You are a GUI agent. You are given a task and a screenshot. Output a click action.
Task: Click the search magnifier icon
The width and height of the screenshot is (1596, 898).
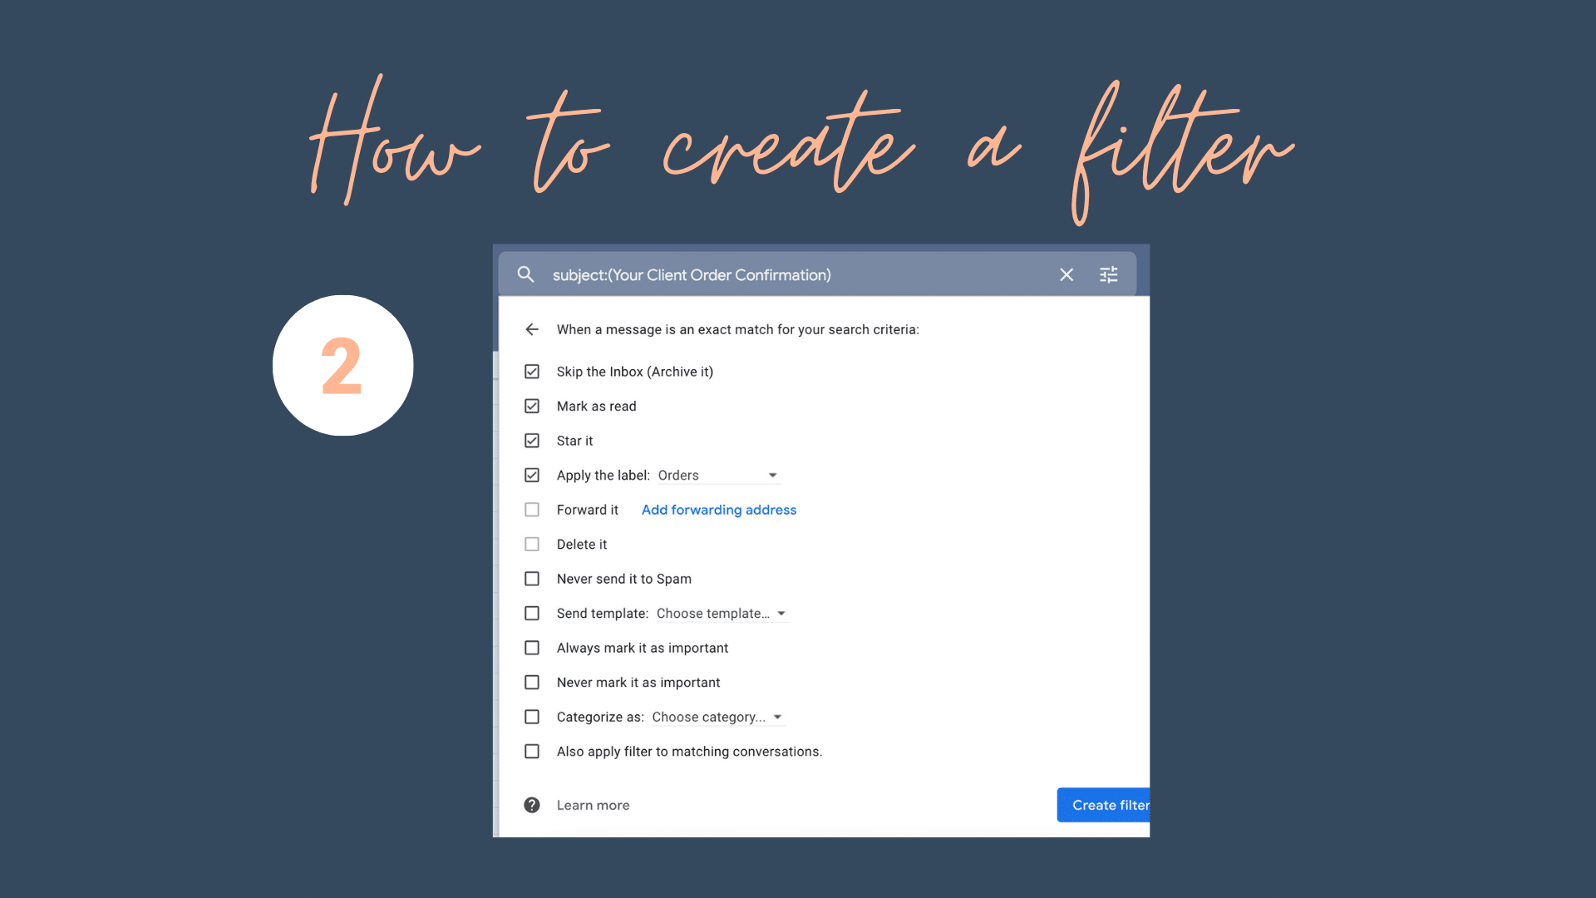click(525, 274)
